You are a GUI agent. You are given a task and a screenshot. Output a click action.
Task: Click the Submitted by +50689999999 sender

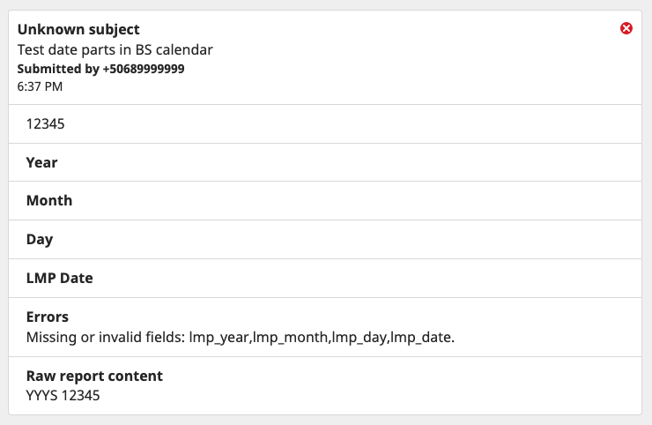point(100,69)
